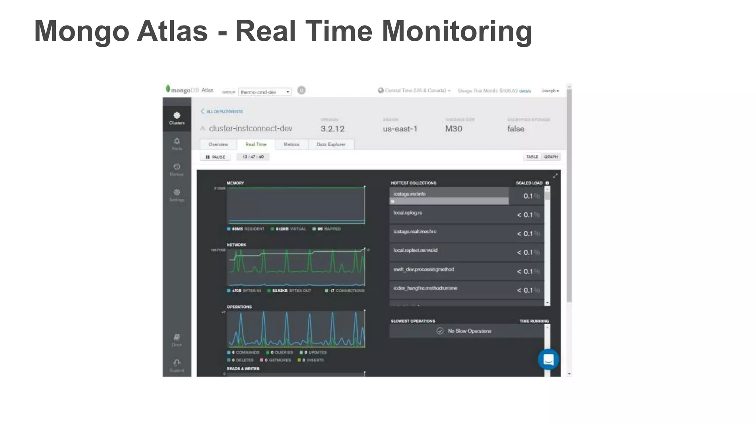The width and height of the screenshot is (756, 425).
Task: Toggle Bytes Out legend swatch
Action: pos(269,291)
